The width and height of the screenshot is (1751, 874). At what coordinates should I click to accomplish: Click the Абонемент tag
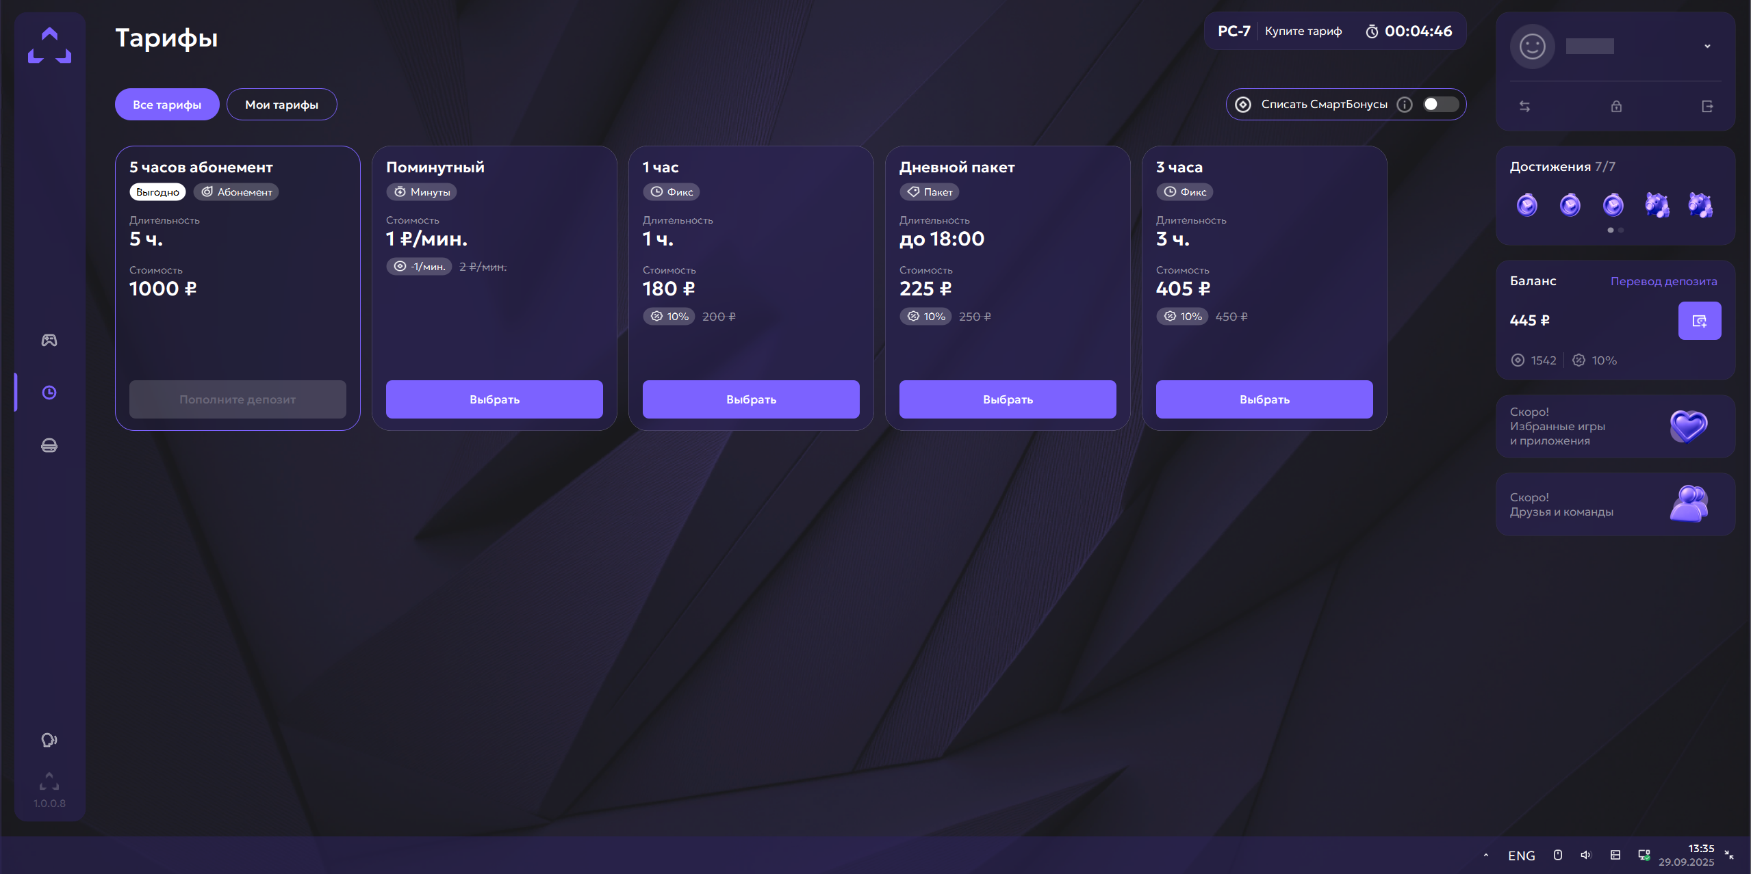click(x=236, y=192)
